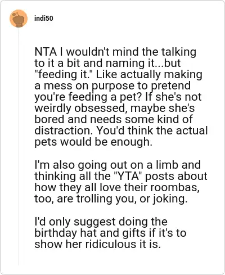Click the words birthday hat and gifts
This screenshot has width=225, height=275.
[x=90, y=233]
